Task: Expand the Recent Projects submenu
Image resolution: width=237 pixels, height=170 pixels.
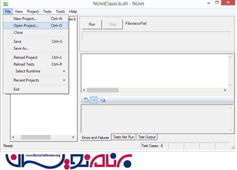Action: pos(36,80)
